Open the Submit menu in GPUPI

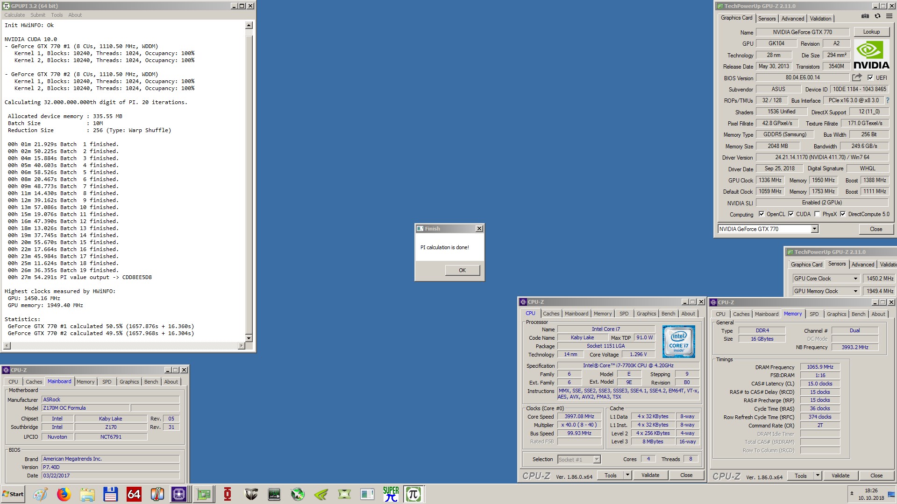(38, 15)
